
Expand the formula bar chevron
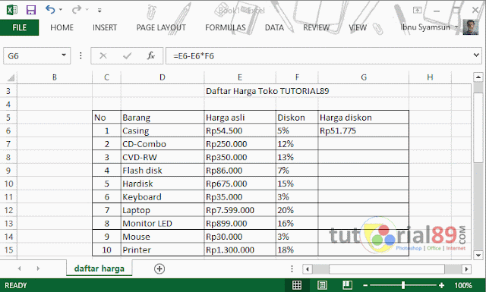pos(476,55)
